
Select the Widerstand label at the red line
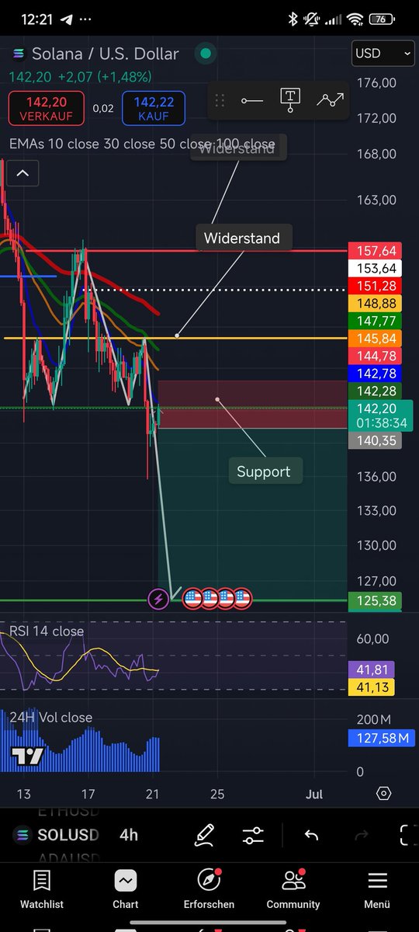[242, 238]
